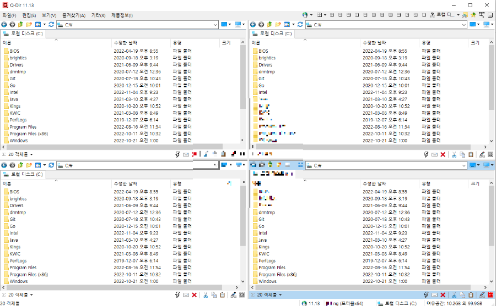Click lightning bolt icon in bottom-right pane

426,295
